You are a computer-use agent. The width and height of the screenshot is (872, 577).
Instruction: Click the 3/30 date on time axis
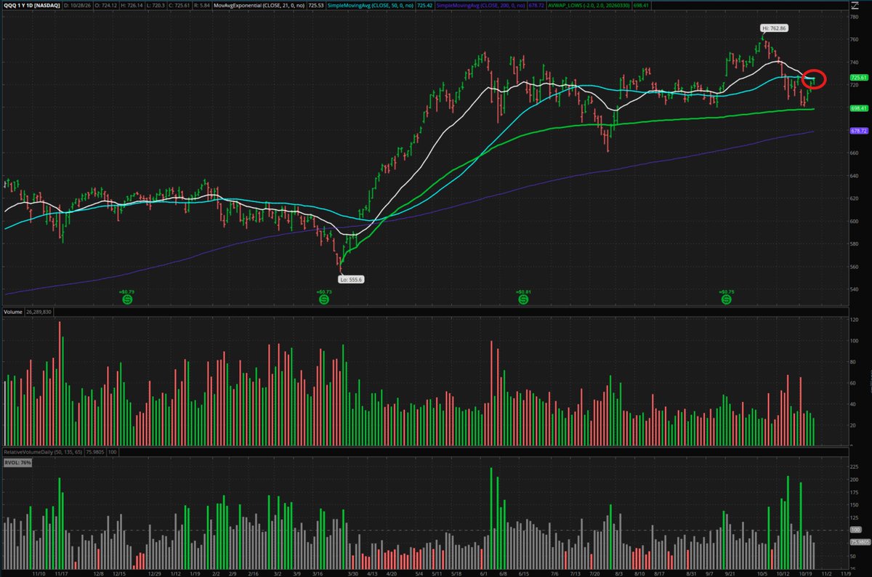click(x=352, y=573)
